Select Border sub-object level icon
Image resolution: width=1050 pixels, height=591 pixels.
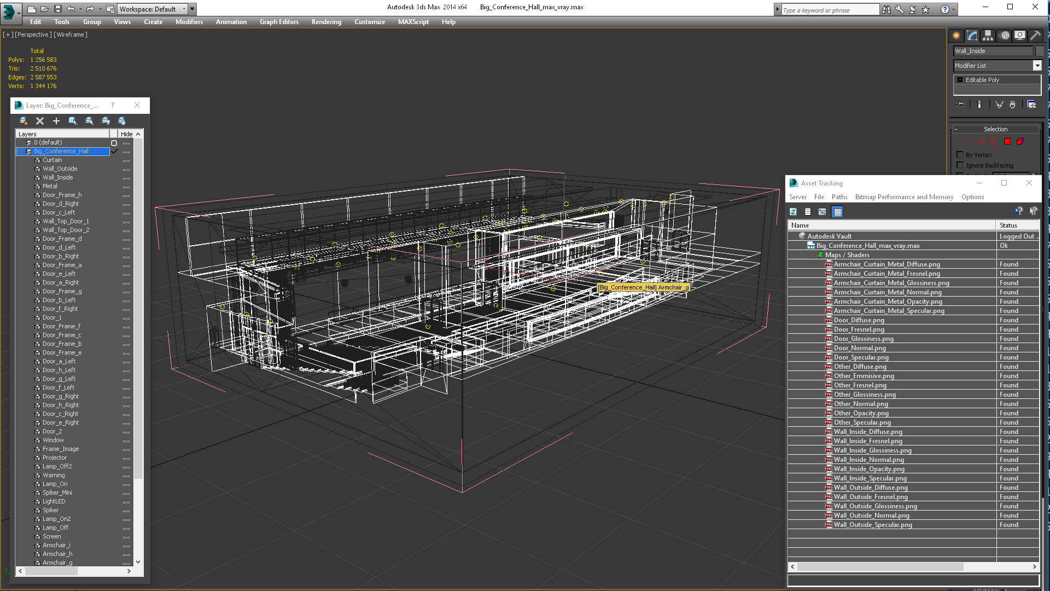[x=994, y=141]
